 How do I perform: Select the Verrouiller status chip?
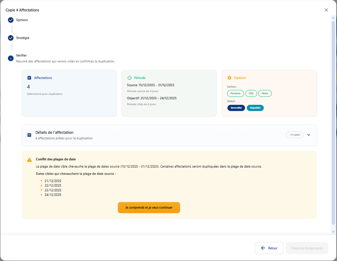click(236, 108)
